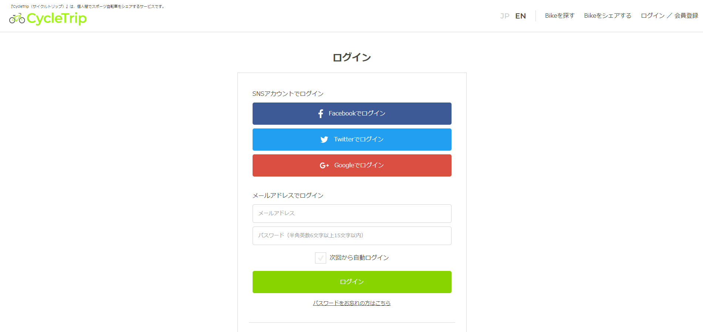Click the bicycle logo icon
Image resolution: width=703 pixels, height=332 pixels.
[17, 19]
